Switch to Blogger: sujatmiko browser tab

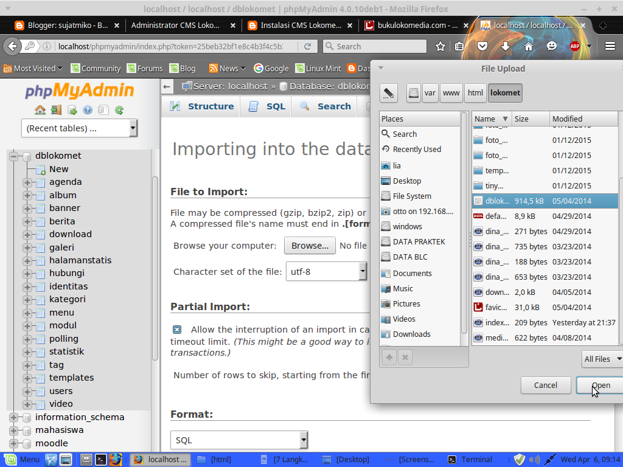67,26
